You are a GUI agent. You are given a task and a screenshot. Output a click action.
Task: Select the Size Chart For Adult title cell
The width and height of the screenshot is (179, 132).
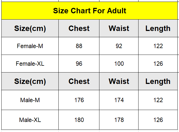90,11
